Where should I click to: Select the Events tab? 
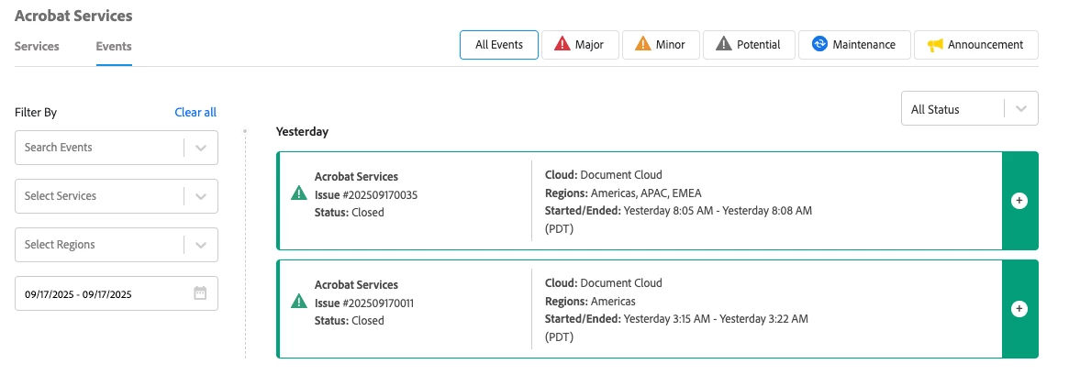pyautogui.click(x=114, y=46)
